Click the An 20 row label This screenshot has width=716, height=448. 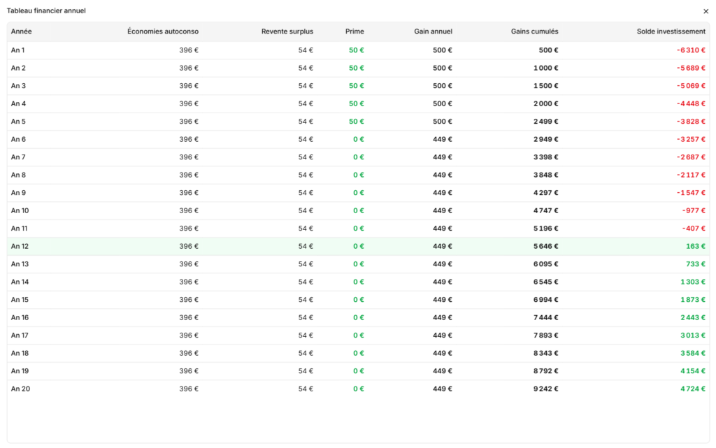pos(20,389)
